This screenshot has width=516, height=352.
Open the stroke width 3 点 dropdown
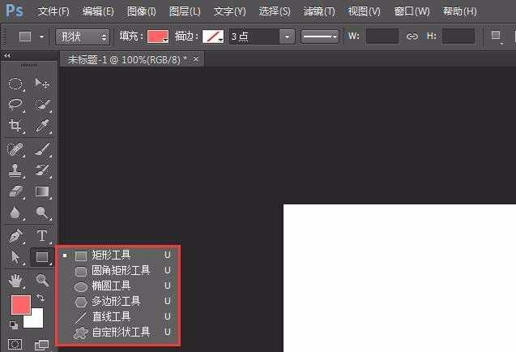[x=287, y=37]
